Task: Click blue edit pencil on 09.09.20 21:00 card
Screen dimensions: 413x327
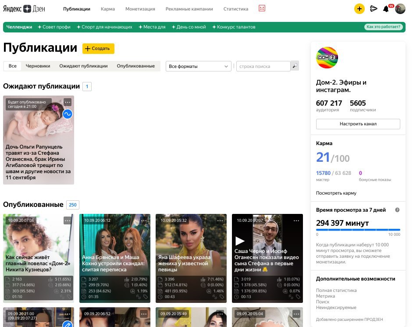Action: (68, 324)
